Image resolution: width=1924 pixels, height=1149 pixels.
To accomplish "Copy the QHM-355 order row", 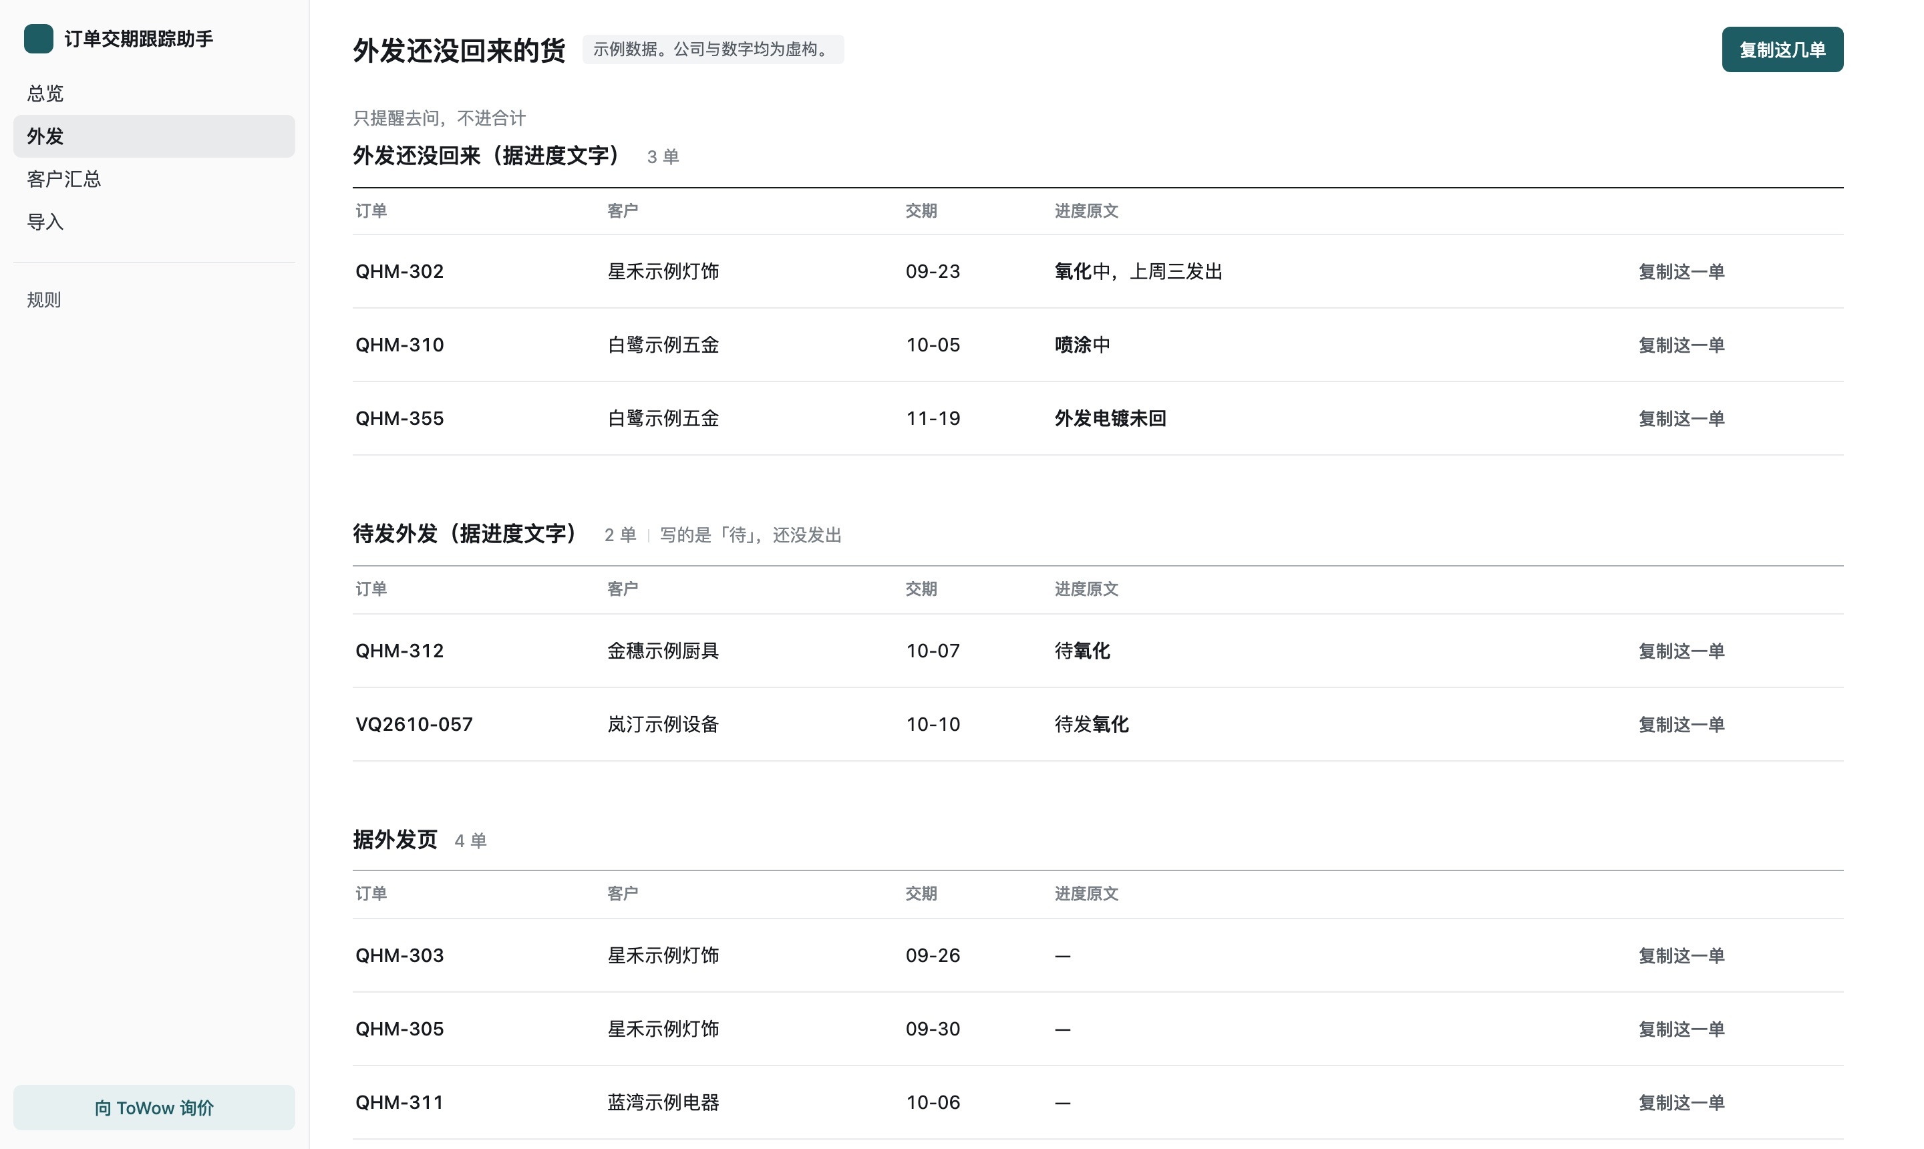I will point(1681,419).
